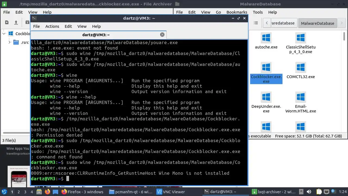
Task: Click network monitor tray icon
Action: click(327, 192)
